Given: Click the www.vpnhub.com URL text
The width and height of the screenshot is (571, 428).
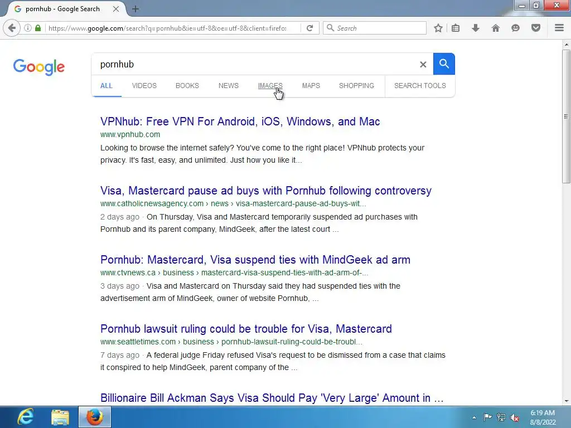Looking at the screenshot, I should 130,135.
